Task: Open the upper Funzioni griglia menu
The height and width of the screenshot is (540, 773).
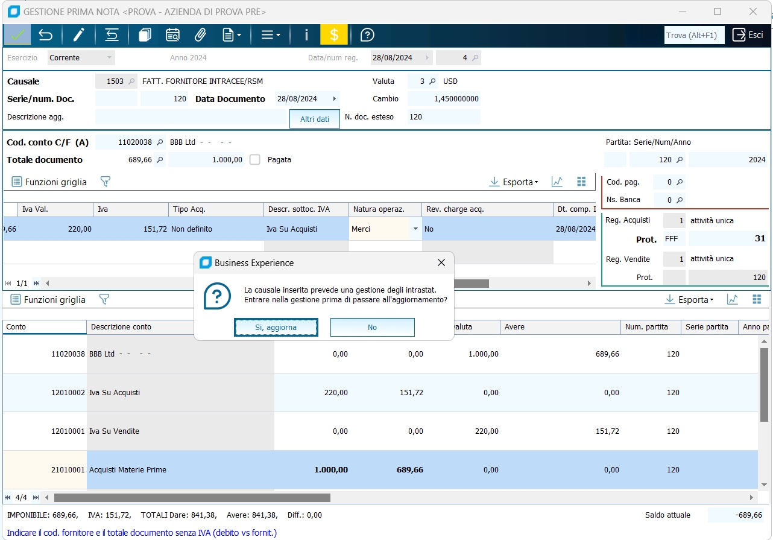Action: point(49,182)
